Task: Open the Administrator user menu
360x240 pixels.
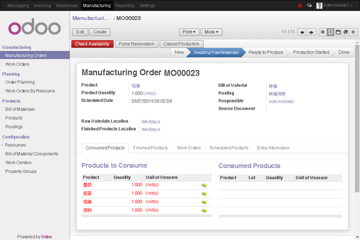Action: coord(334,5)
